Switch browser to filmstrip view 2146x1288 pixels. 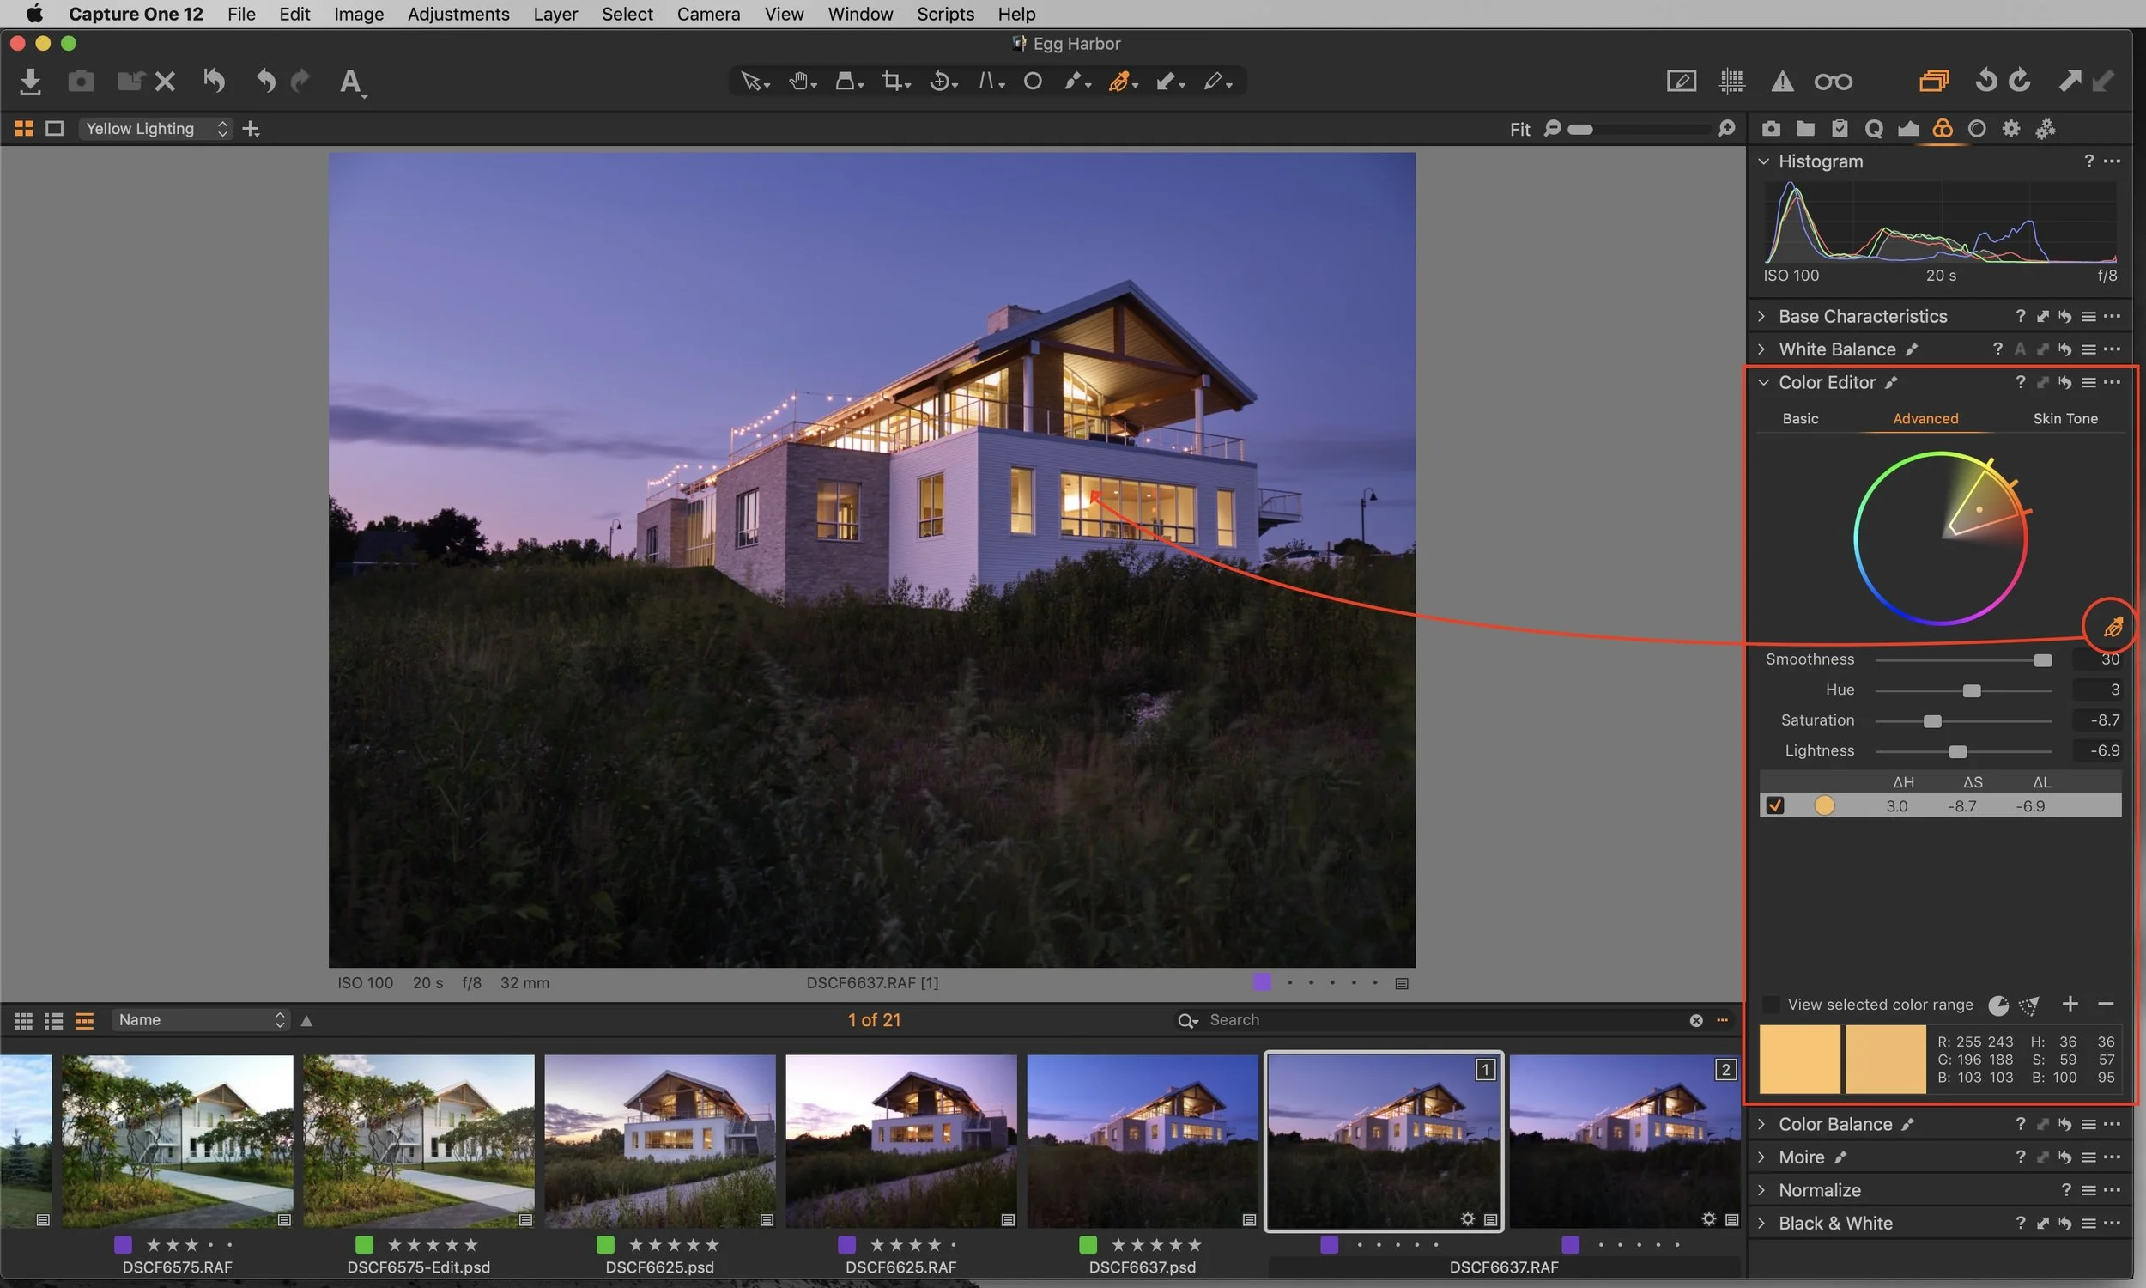[x=84, y=1021]
